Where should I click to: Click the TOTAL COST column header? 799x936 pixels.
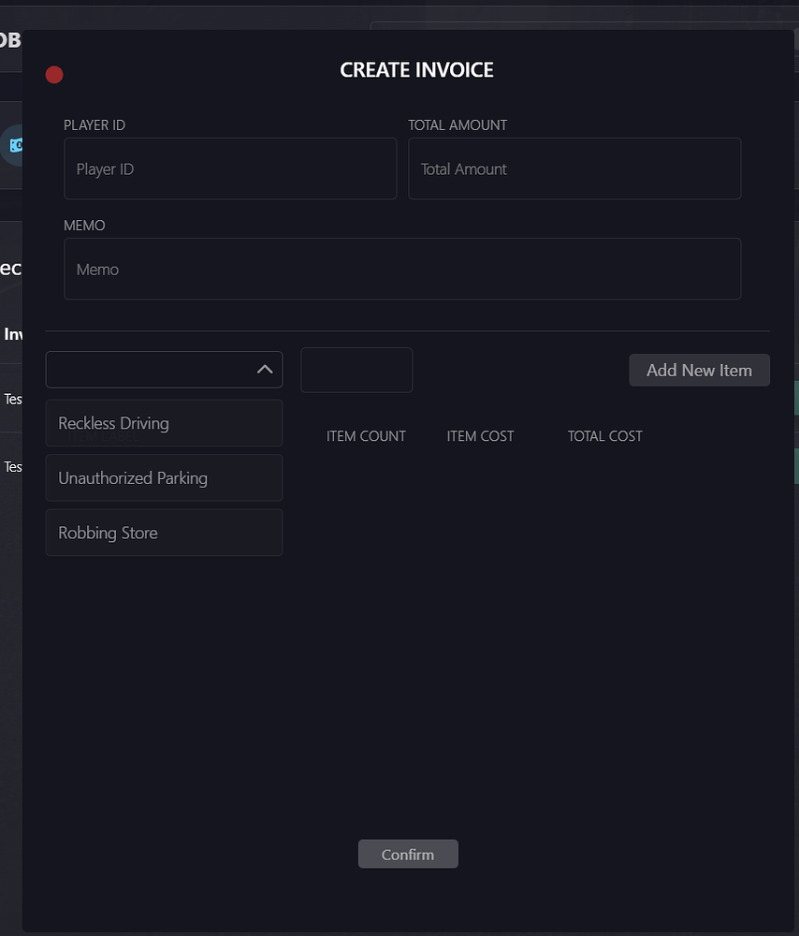coord(604,435)
